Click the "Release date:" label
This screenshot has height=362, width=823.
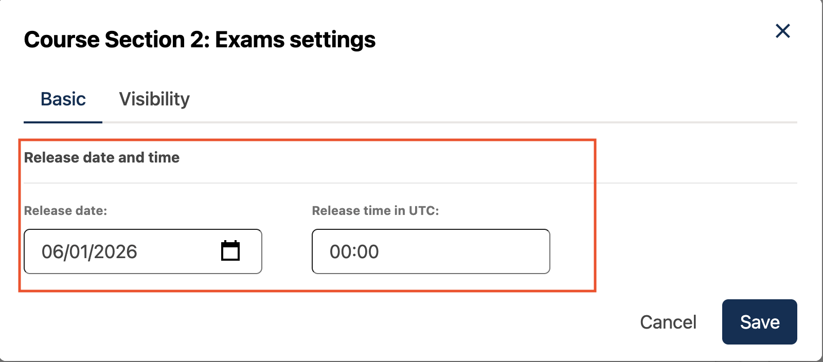65,211
